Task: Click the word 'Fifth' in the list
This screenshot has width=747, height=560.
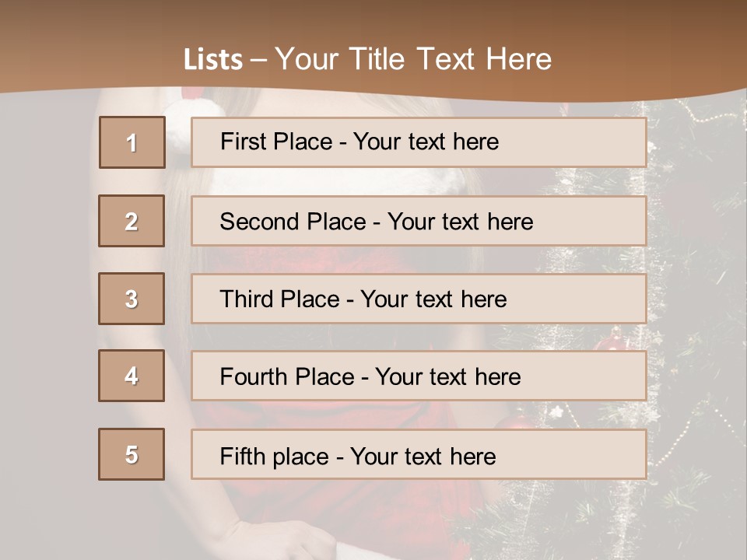Action: (x=243, y=456)
